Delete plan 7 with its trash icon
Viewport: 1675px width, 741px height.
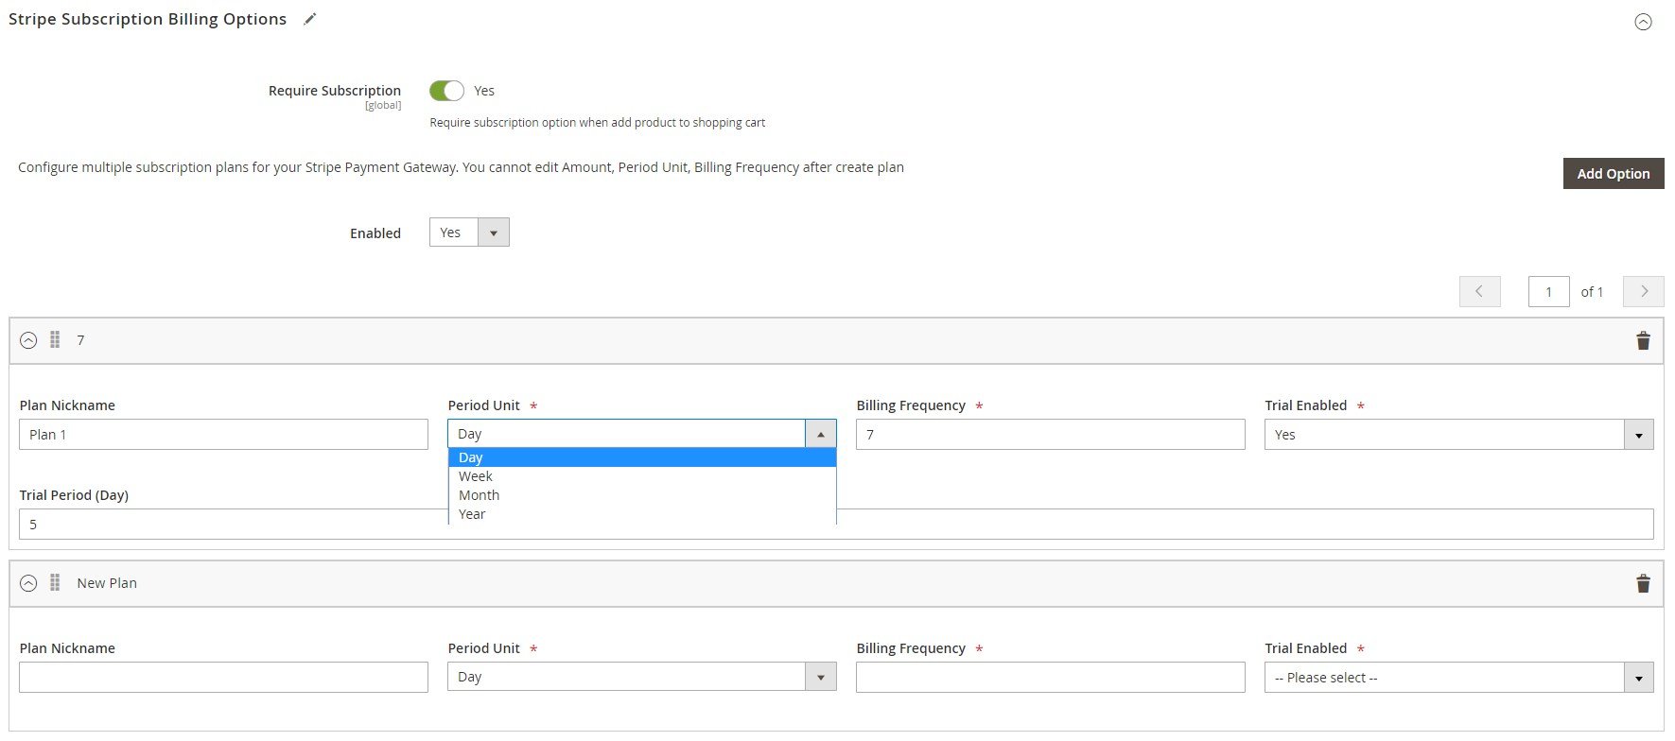click(1644, 340)
